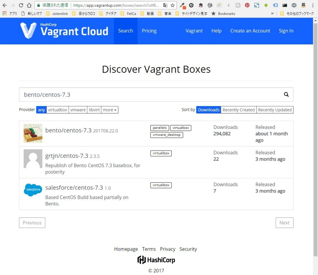Image resolution: width=318 pixels, height=275 pixels.
Task: Open the FeliCa bookmark folder
Action: (128, 14)
